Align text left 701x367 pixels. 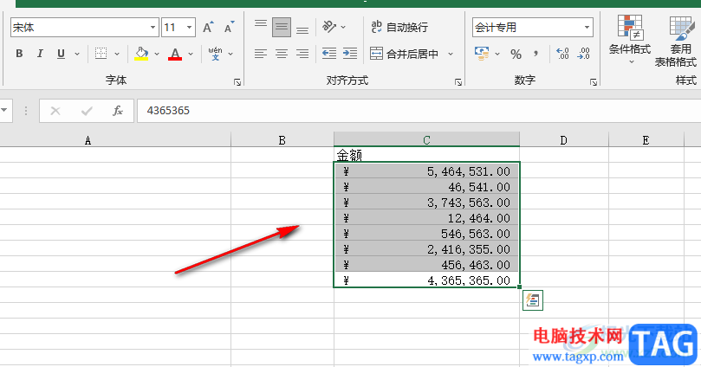(x=261, y=54)
